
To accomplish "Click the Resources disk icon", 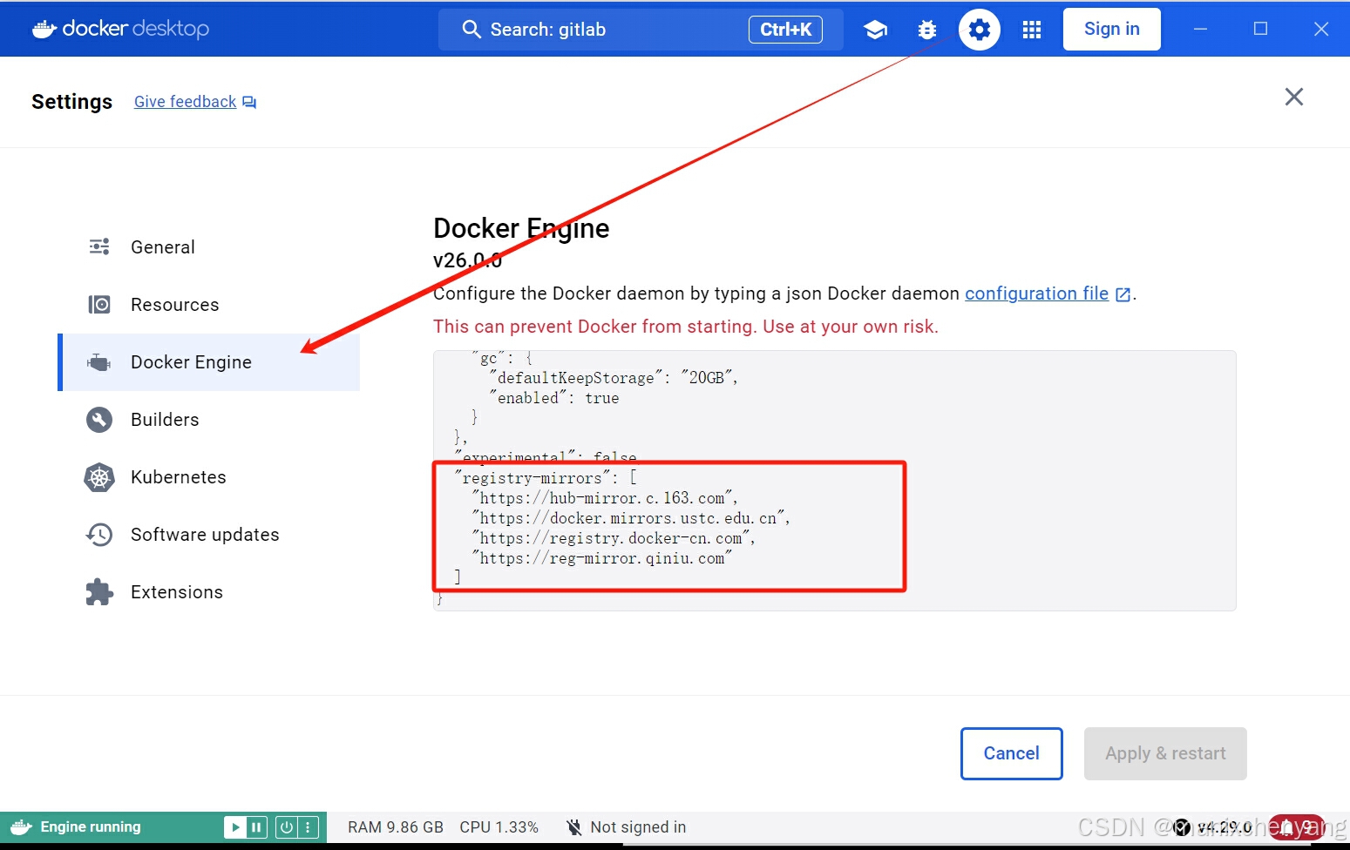I will (x=99, y=305).
